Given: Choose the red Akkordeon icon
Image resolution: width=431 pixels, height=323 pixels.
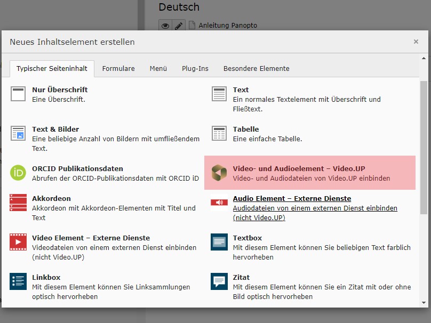Looking at the screenshot, I should tap(18, 203).
